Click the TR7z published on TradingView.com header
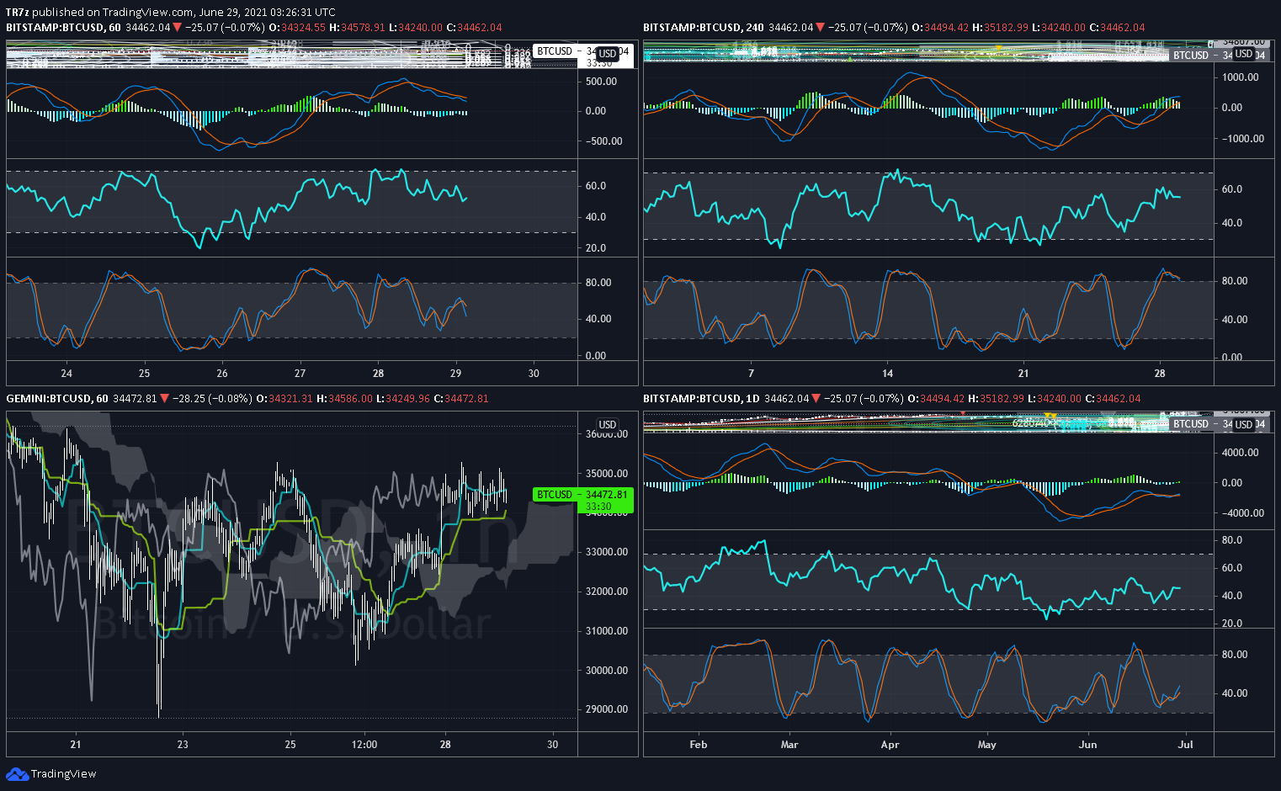The image size is (1281, 791). tap(170, 12)
